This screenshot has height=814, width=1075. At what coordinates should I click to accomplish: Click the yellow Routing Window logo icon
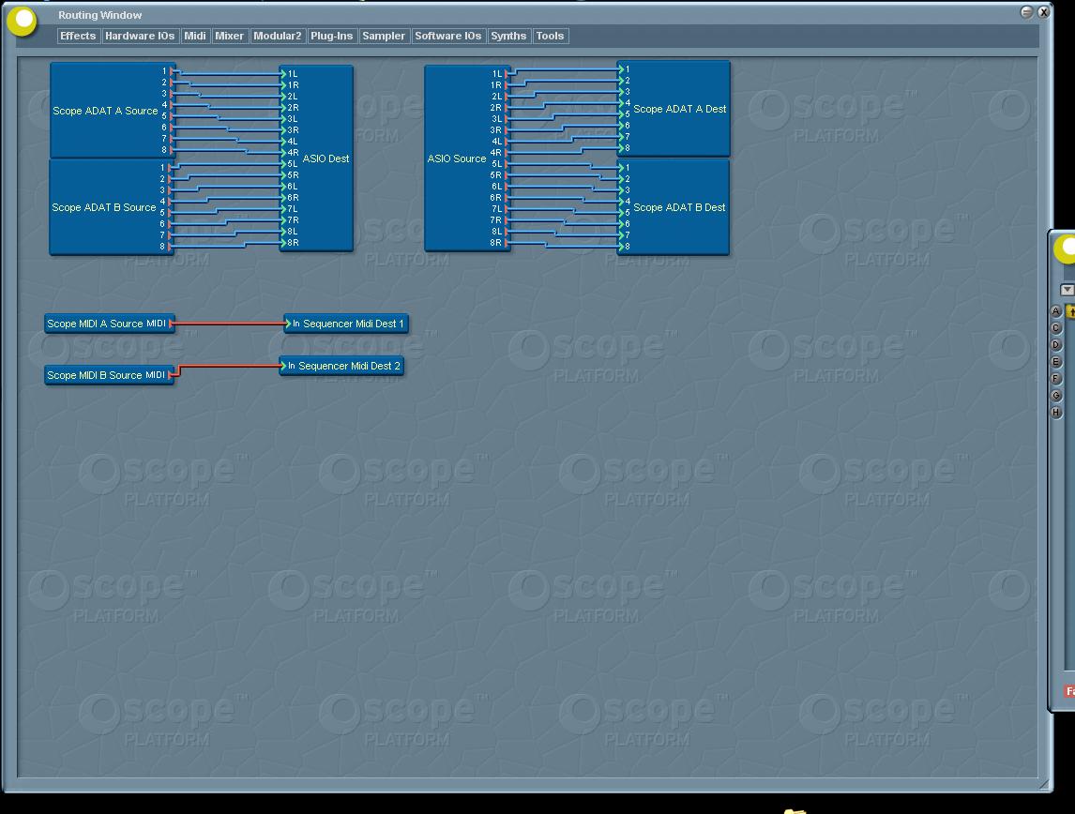[22, 21]
